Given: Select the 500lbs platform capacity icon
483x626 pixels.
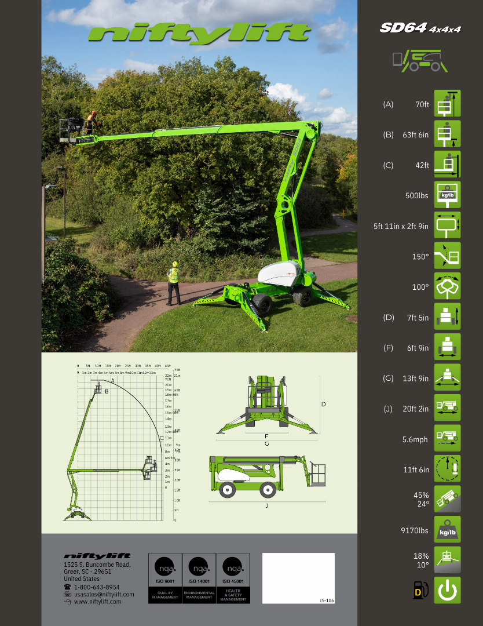Looking at the screenshot, I should click(x=447, y=195).
